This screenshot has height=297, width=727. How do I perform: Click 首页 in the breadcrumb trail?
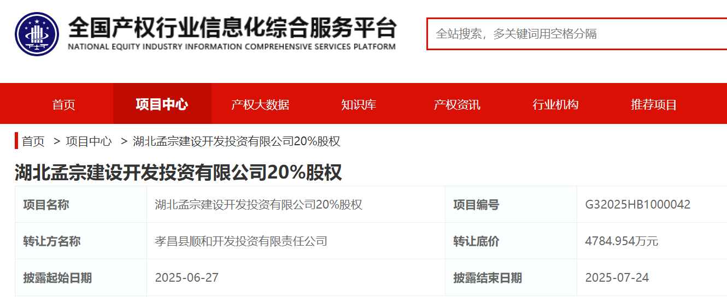(33, 141)
